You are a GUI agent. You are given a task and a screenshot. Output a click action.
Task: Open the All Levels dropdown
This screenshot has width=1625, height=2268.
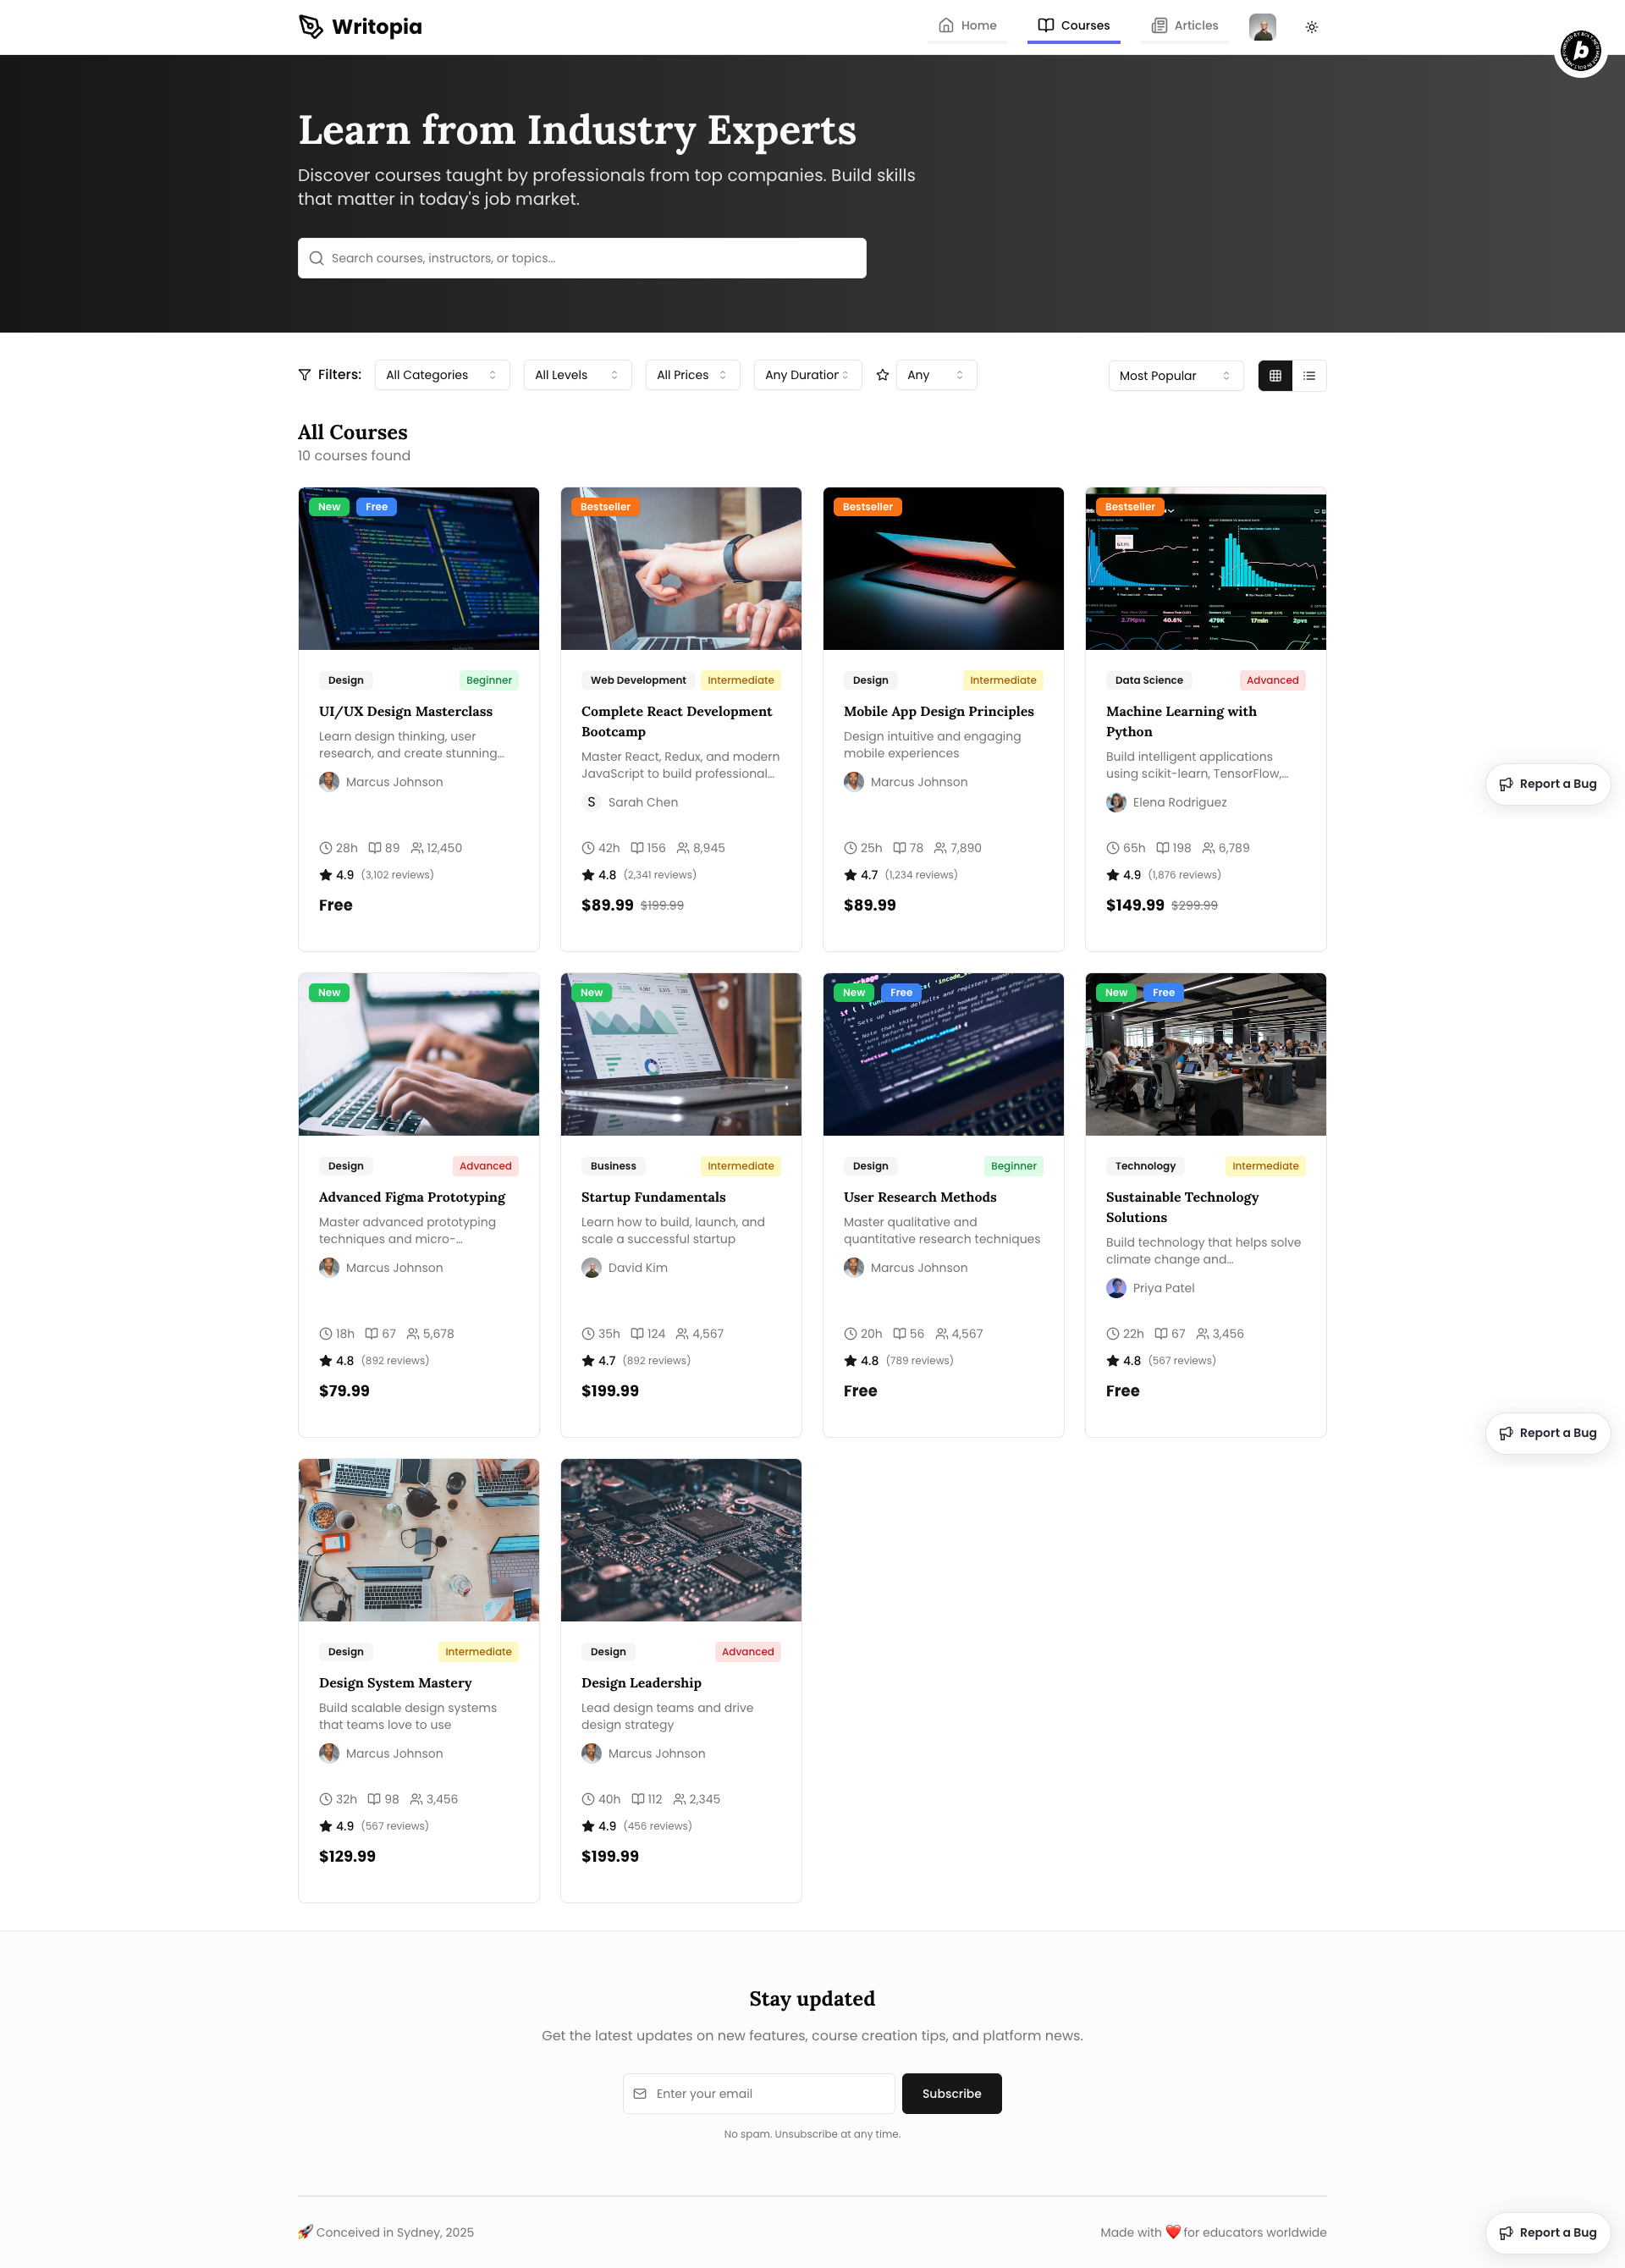click(577, 375)
